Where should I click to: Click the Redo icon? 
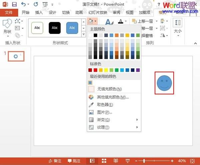pyautogui.click(x=36, y=4)
